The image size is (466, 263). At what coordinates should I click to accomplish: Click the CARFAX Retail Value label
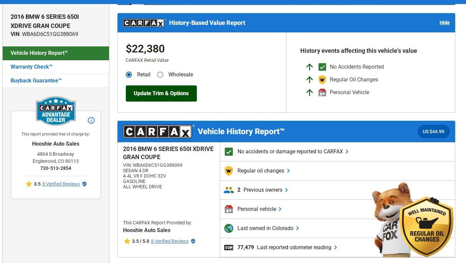tap(147, 61)
